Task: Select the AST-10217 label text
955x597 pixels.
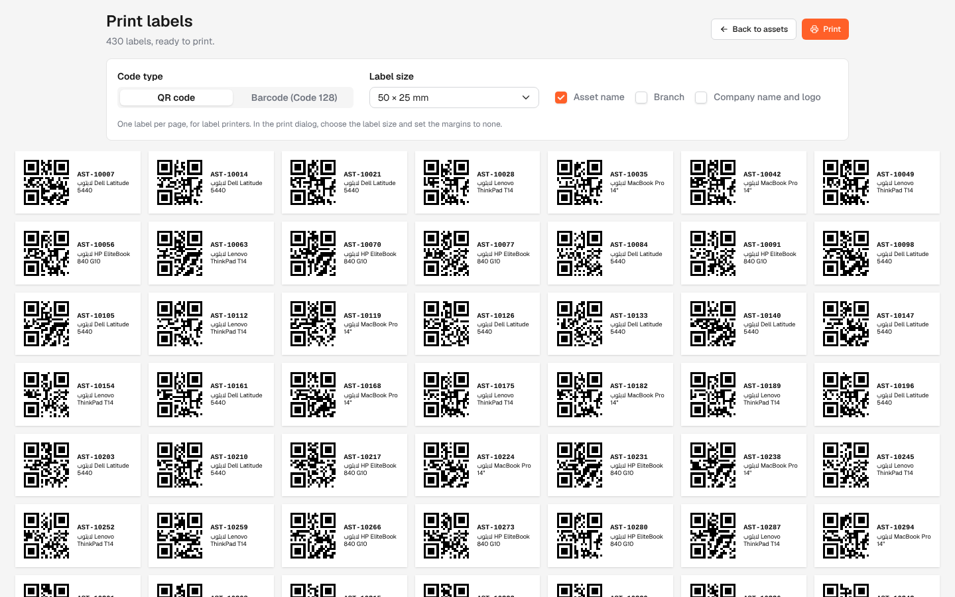Action: click(362, 457)
